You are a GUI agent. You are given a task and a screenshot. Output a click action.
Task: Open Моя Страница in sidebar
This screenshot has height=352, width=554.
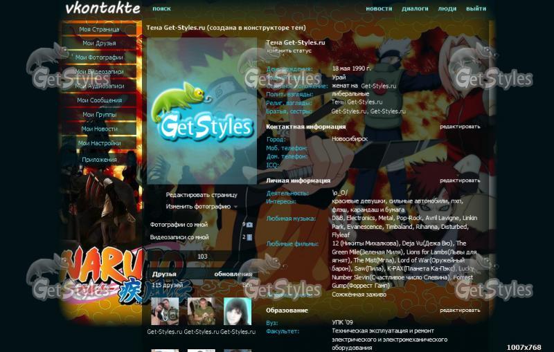99,29
